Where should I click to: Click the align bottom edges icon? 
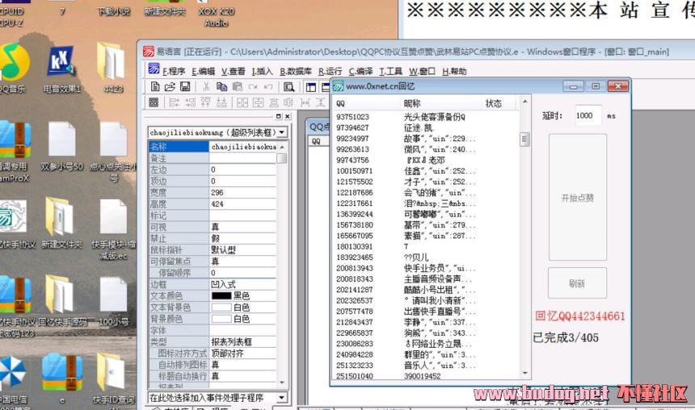[221, 102]
